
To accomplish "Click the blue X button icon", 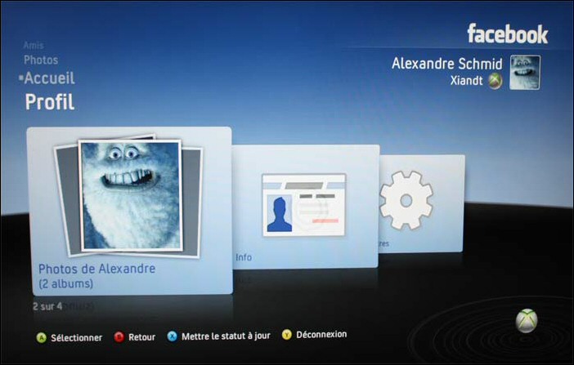I will coord(172,336).
